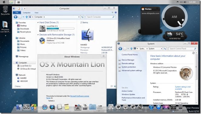The width and height of the screenshot is (201, 114).
Task: Select VBOXSVR under Network
Action: click(x=22, y=81)
